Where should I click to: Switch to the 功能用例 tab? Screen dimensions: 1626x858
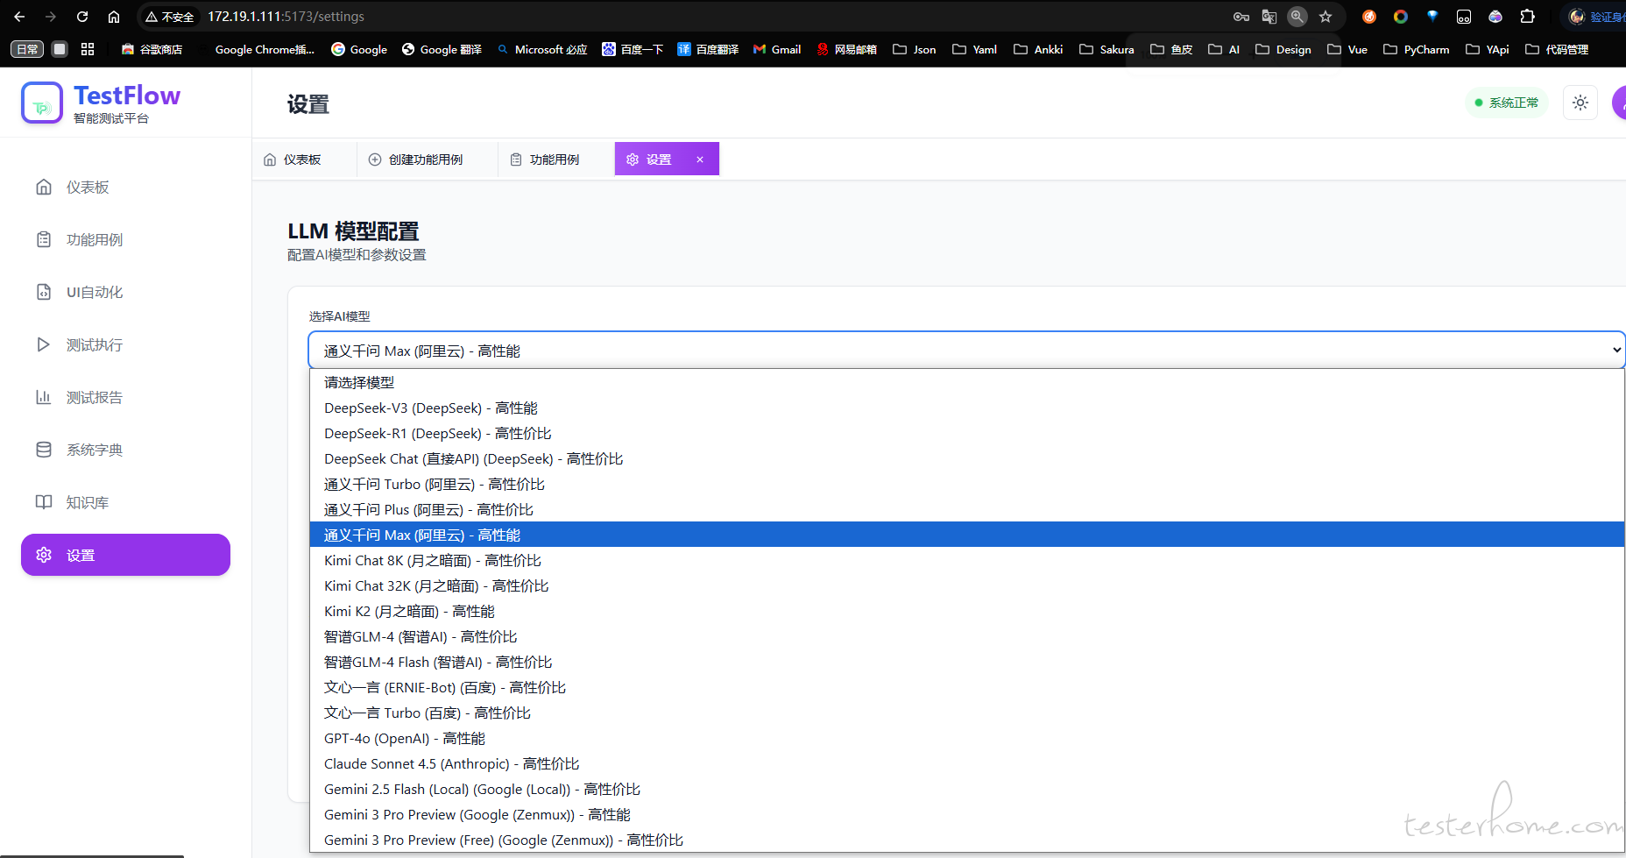[x=554, y=160]
